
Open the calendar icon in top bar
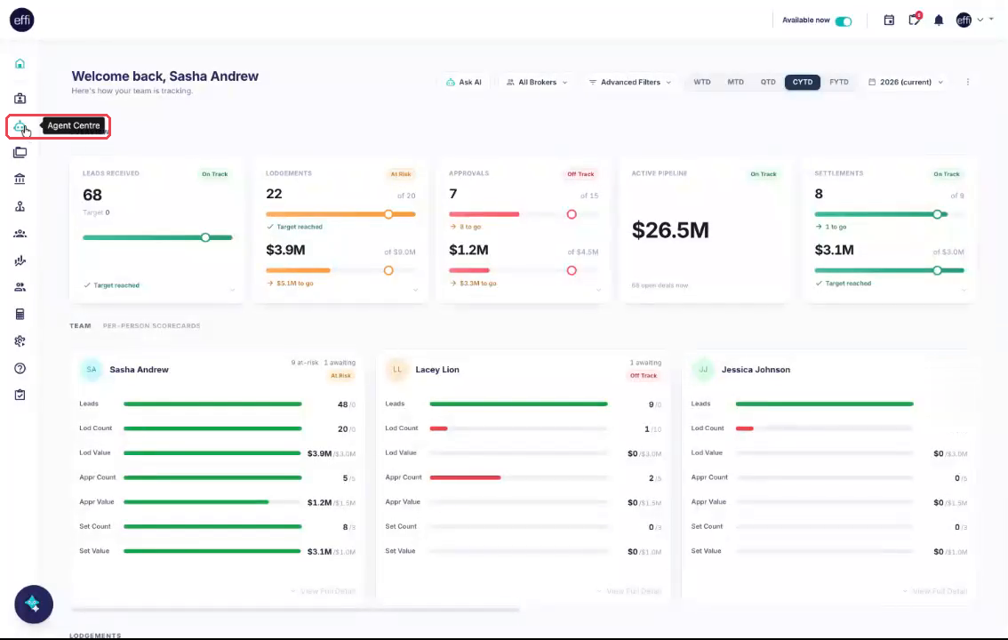point(889,20)
